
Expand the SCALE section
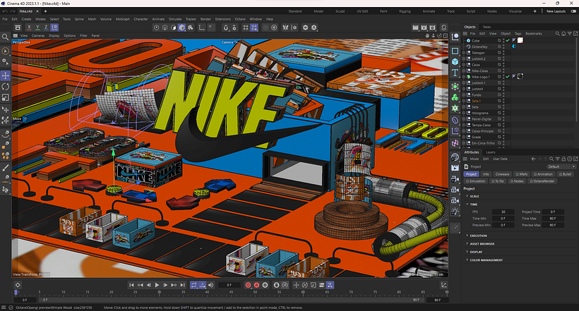pos(474,196)
